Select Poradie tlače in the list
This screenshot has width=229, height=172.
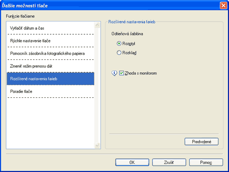50,91
